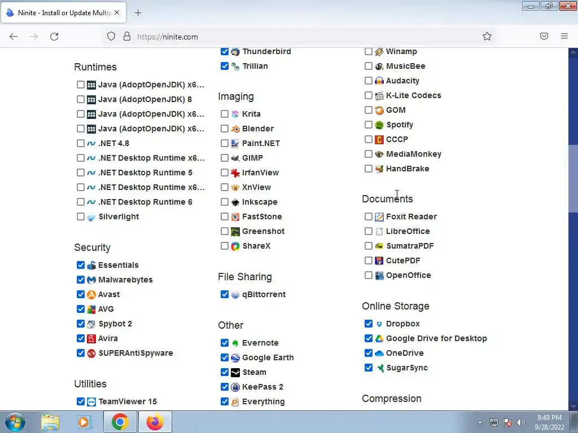Click the Everything label
This screenshot has height=433, width=578.
click(264, 401)
